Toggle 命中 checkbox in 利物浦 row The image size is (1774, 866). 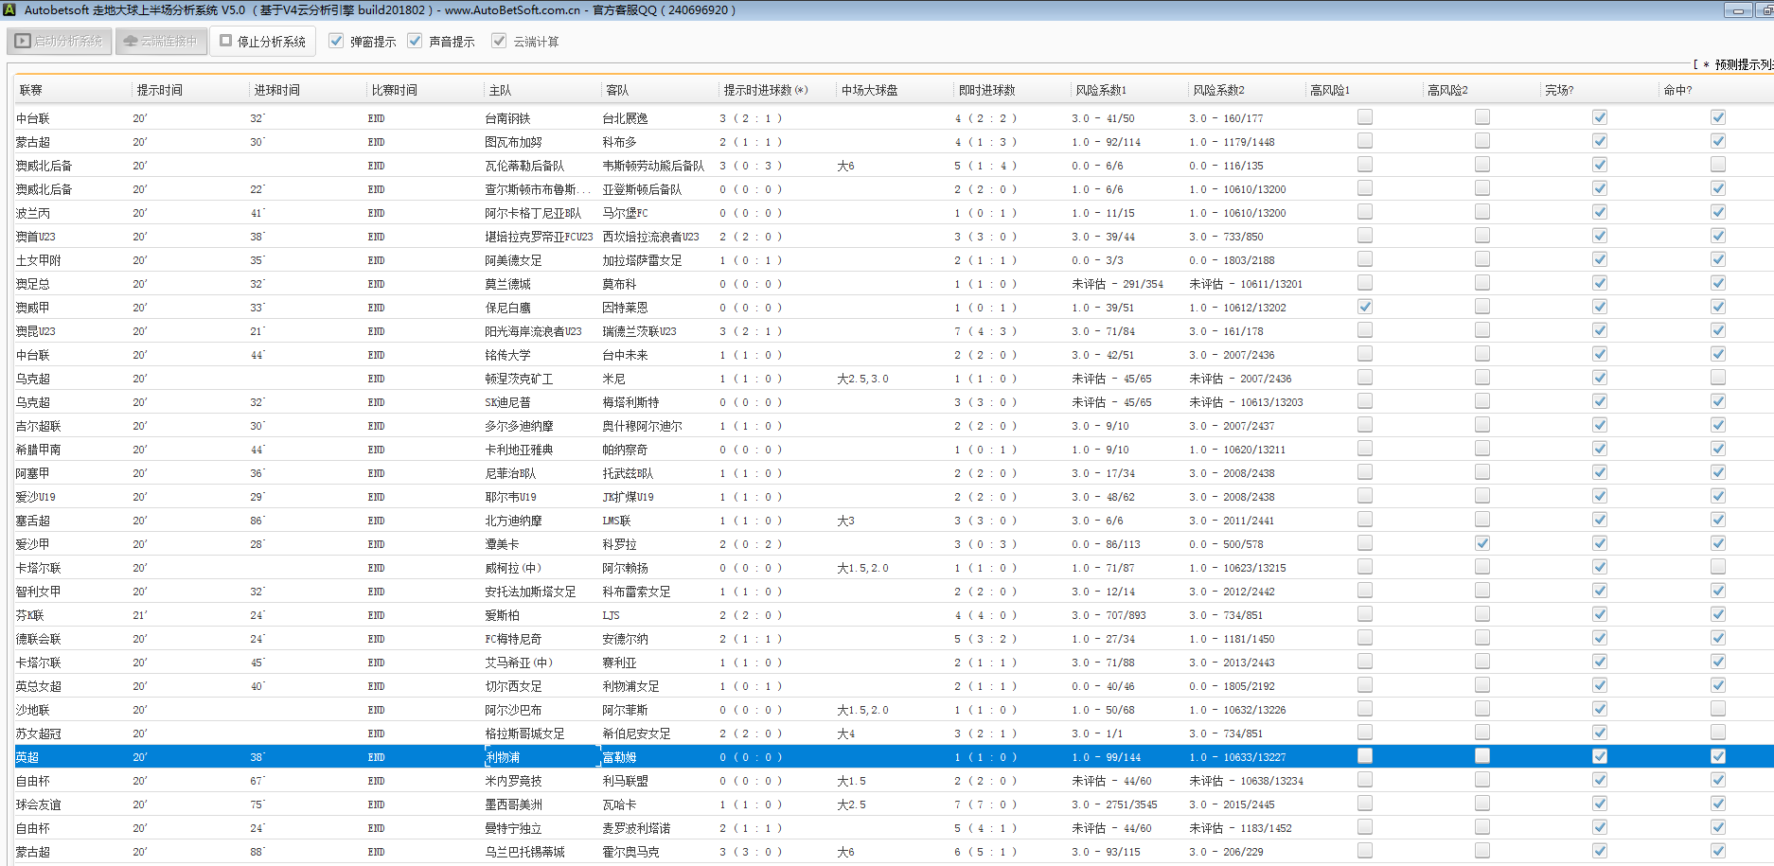tap(1717, 756)
